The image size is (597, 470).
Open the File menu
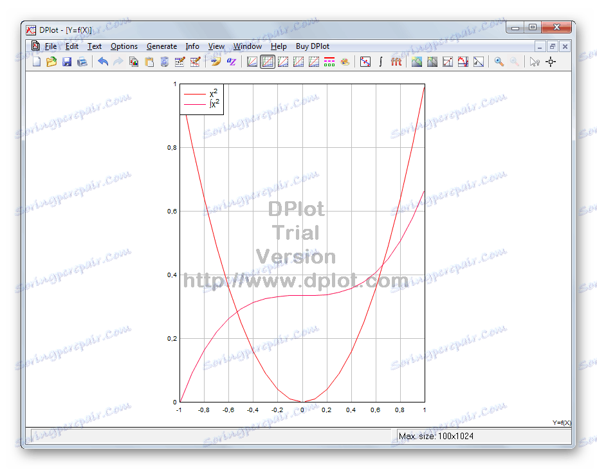(51, 46)
